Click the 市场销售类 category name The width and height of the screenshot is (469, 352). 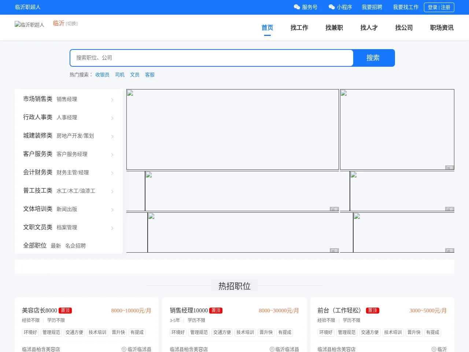(x=38, y=99)
